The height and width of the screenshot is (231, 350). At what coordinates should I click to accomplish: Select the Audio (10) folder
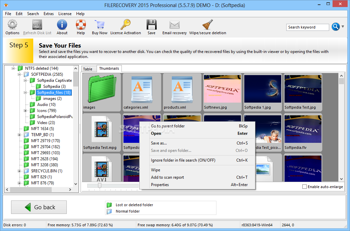[x=46, y=104]
